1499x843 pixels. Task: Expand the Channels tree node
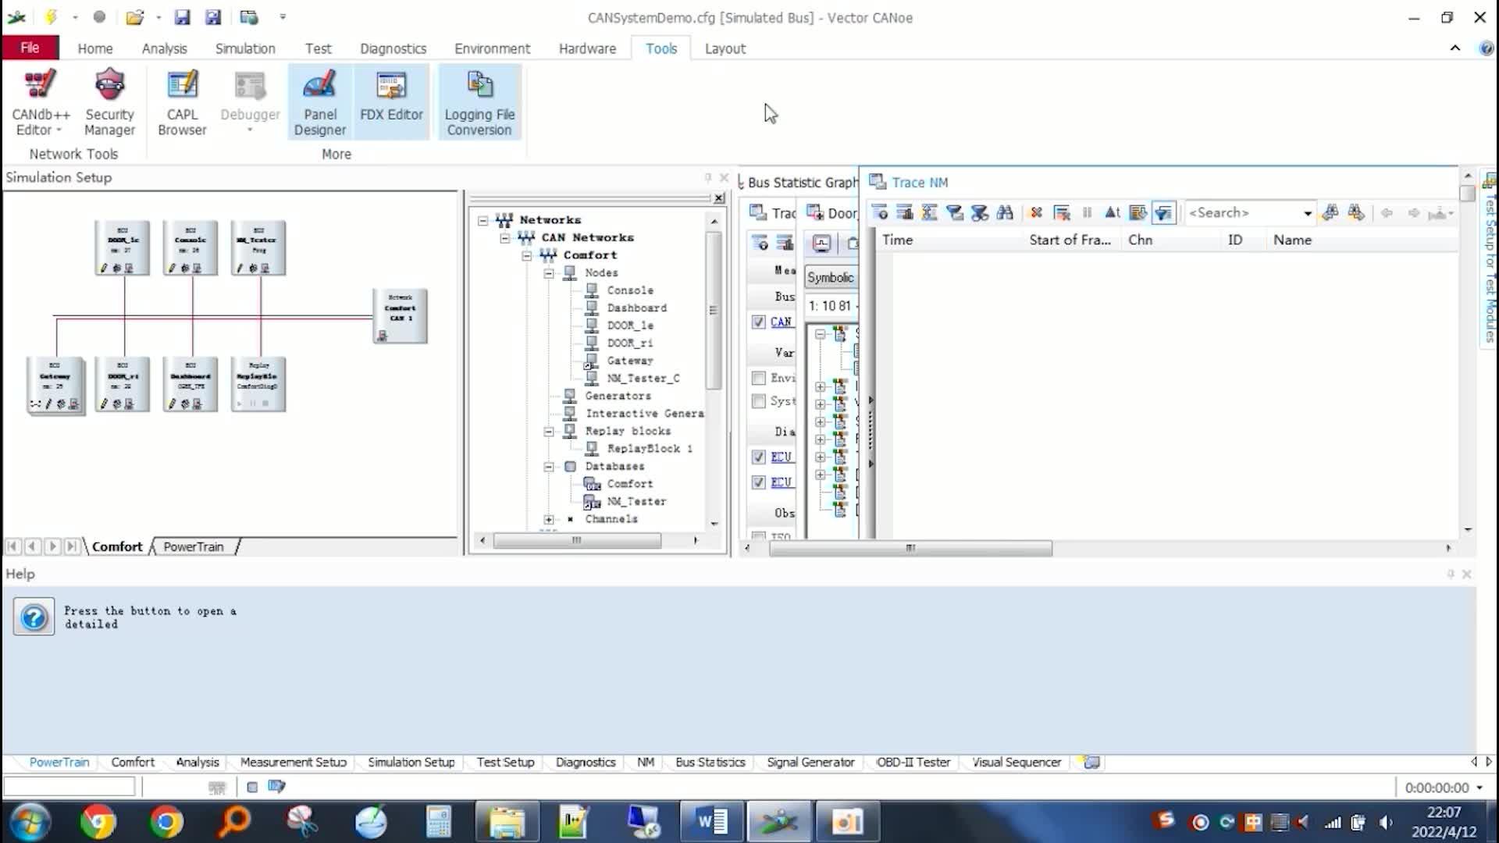click(549, 519)
